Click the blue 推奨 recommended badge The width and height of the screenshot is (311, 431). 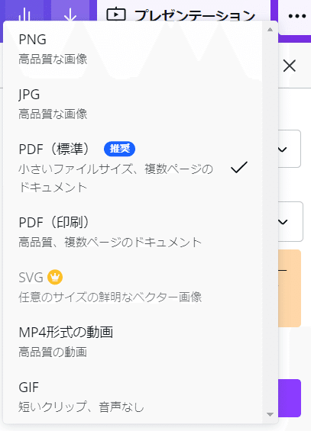click(119, 149)
